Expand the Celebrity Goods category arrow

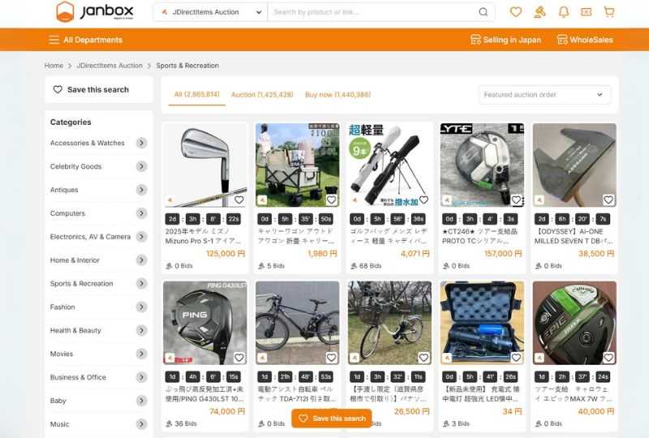[141, 166]
